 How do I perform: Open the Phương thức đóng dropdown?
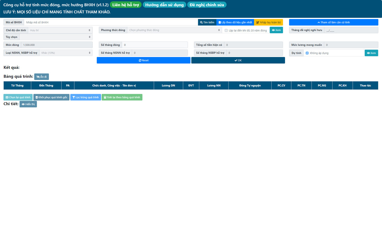[175, 30]
